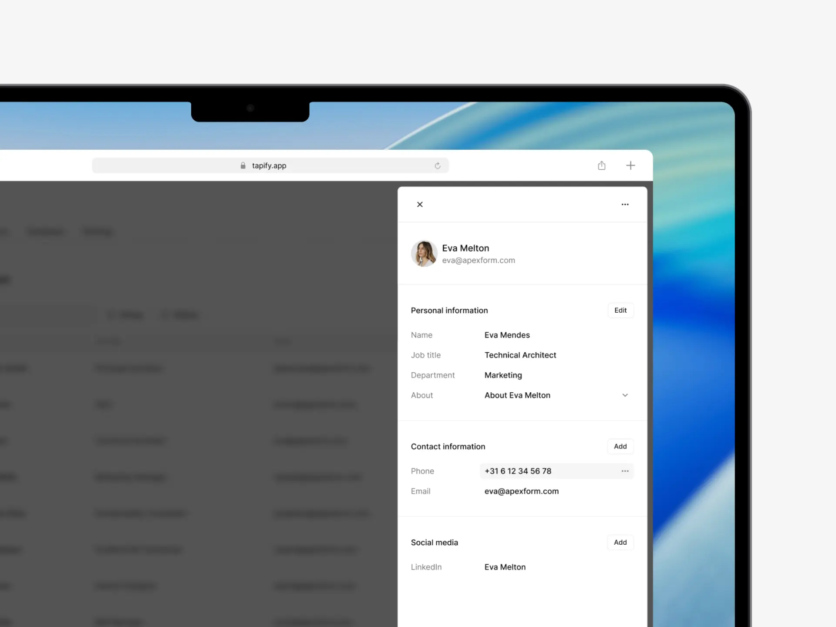Click the browser share icon
Screen dimensions: 836x627
(602, 165)
